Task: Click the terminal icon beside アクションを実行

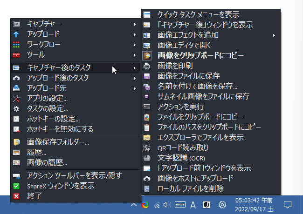Action: [147, 107]
